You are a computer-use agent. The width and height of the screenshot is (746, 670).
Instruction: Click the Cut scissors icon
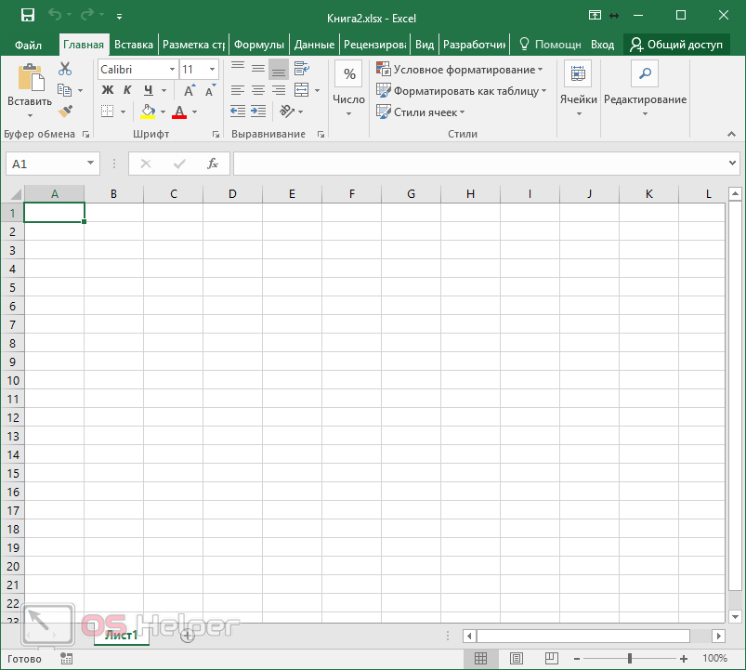pyautogui.click(x=64, y=70)
